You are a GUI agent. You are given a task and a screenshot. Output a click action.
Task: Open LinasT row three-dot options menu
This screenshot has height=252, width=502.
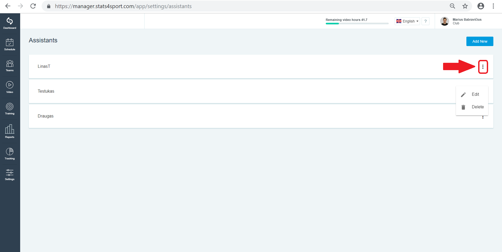pyautogui.click(x=483, y=67)
